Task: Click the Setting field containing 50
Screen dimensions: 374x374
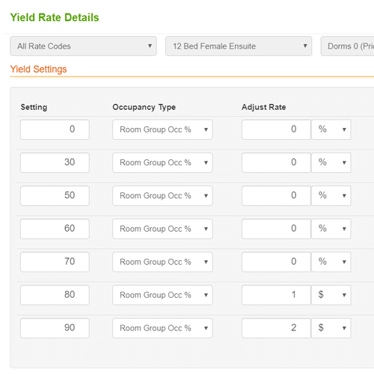Action: 55,196
